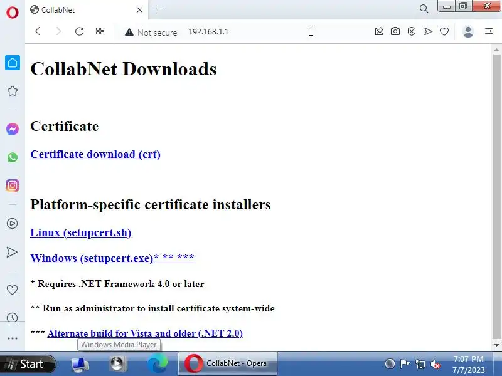Reload the current page
This screenshot has height=376, width=502.
(79, 31)
